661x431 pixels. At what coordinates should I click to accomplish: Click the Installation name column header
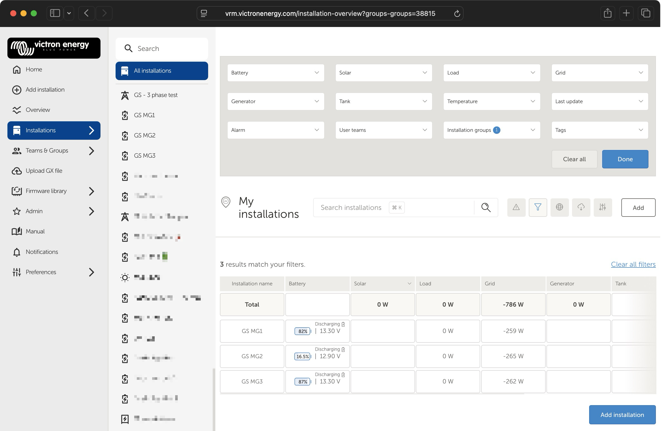[x=252, y=284]
